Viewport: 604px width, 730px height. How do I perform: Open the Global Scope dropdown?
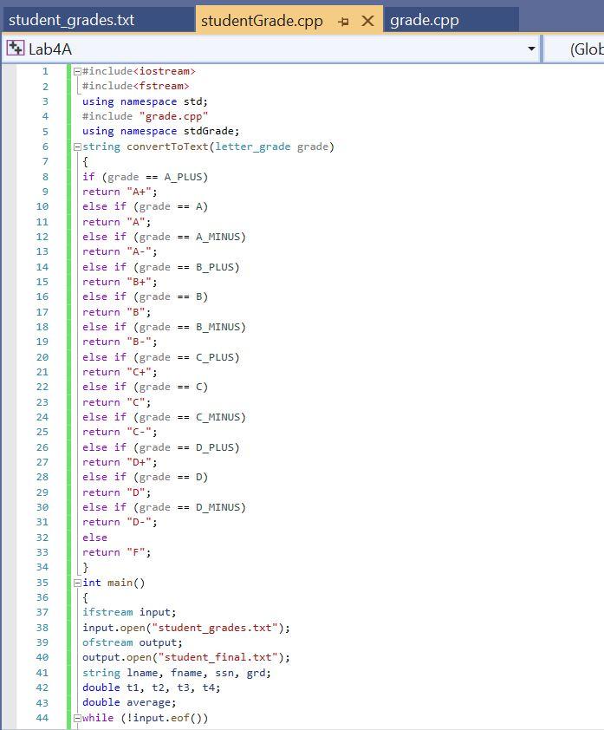point(575,49)
